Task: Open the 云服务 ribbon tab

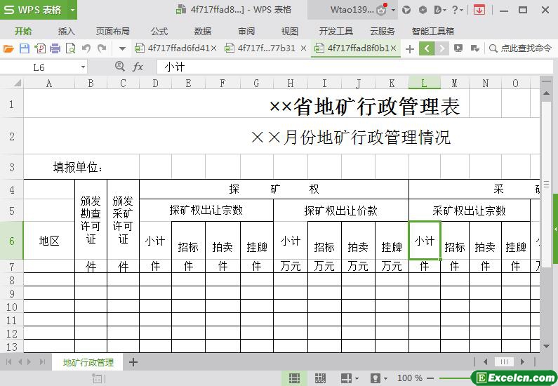Action: 383,32
